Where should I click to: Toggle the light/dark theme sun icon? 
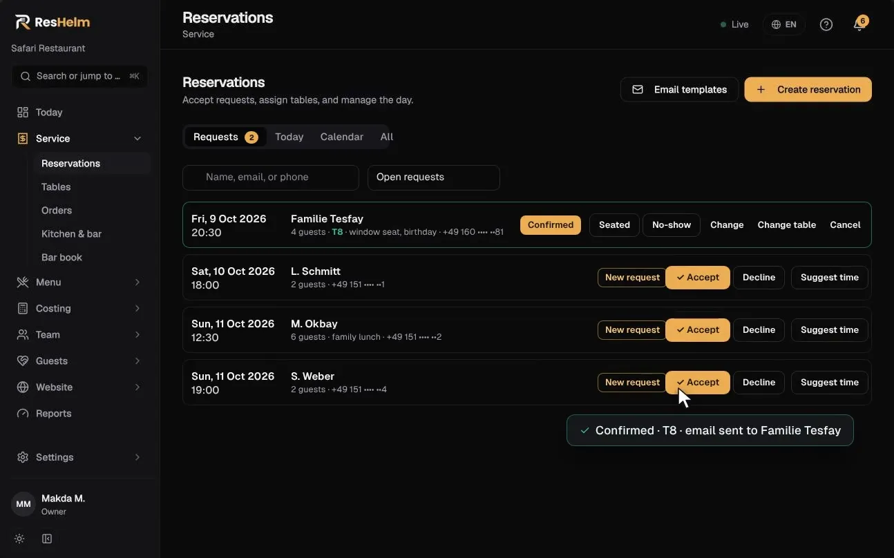point(19,539)
